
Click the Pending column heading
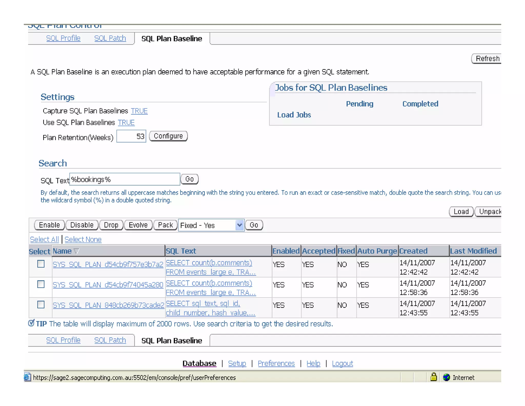tap(360, 104)
